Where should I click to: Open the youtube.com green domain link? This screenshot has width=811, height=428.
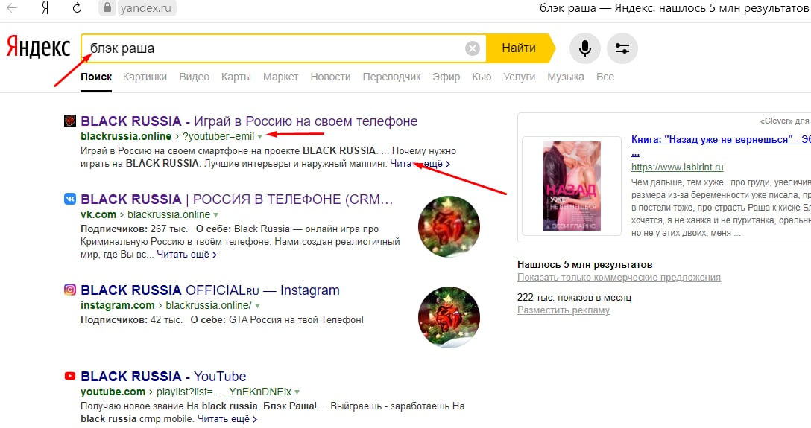113,392
